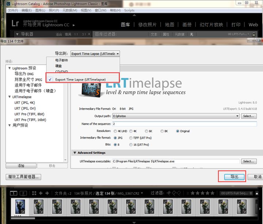The height and width of the screenshot is (224, 263).
Task: Select Original resolution option
Action: click(x=178, y=131)
